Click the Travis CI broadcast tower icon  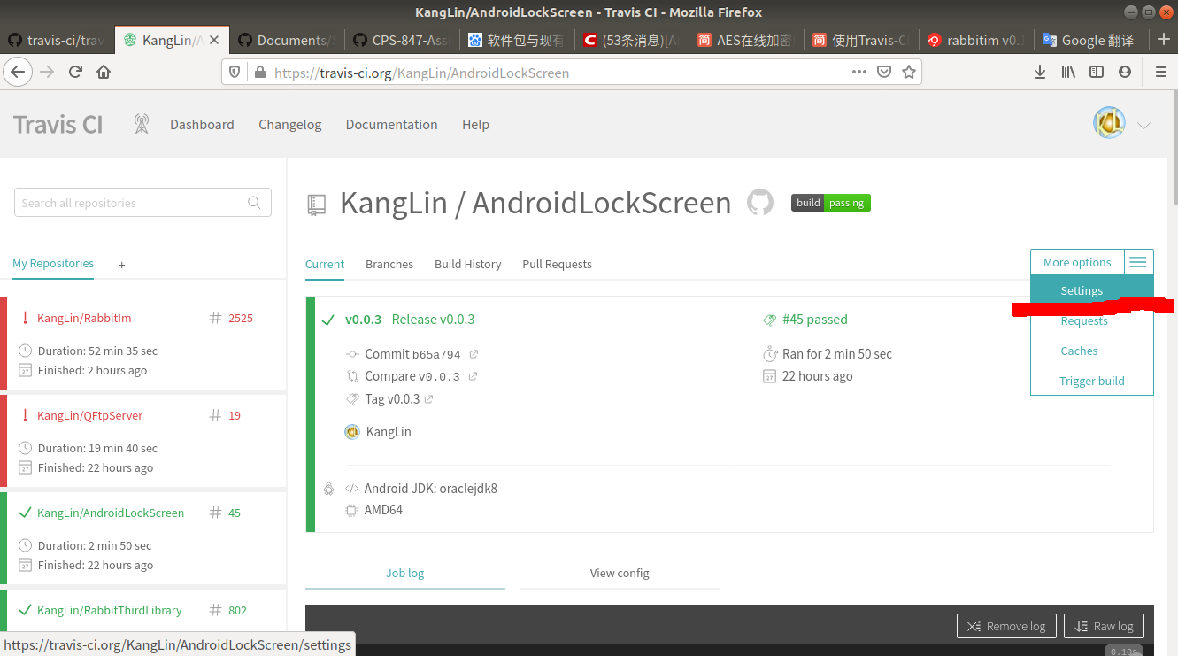(x=142, y=124)
